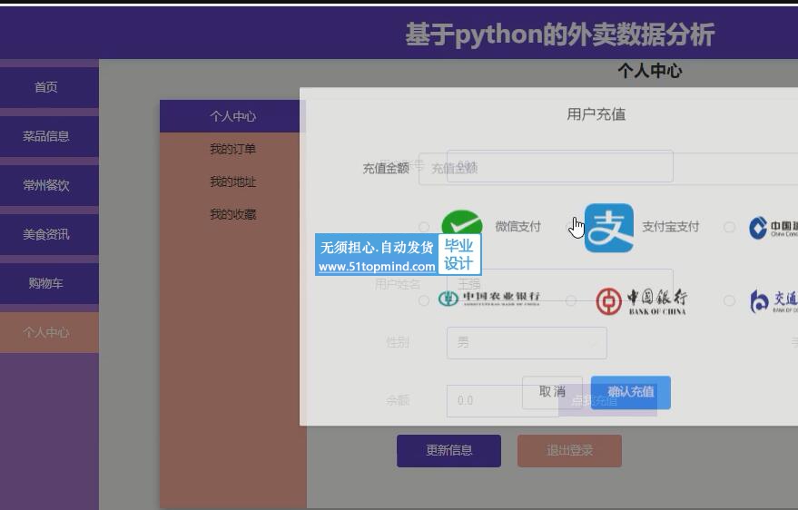This screenshot has height=510, width=798.
Task: Select the Bank of Communications radio button
Action: [x=729, y=300]
